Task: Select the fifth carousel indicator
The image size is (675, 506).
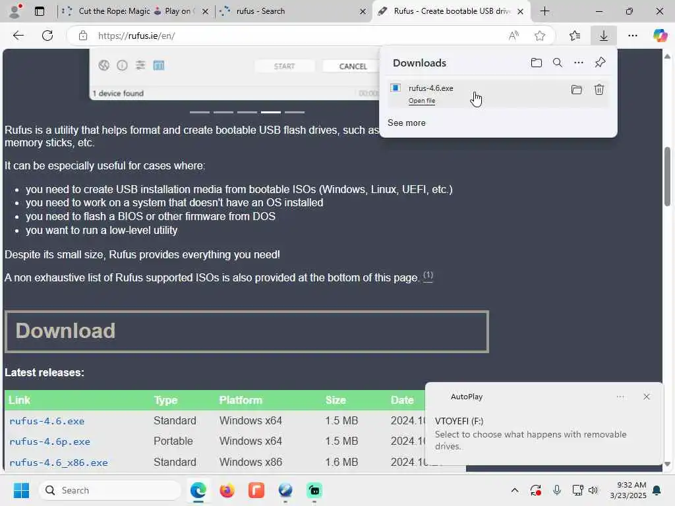Action: tap(295, 112)
